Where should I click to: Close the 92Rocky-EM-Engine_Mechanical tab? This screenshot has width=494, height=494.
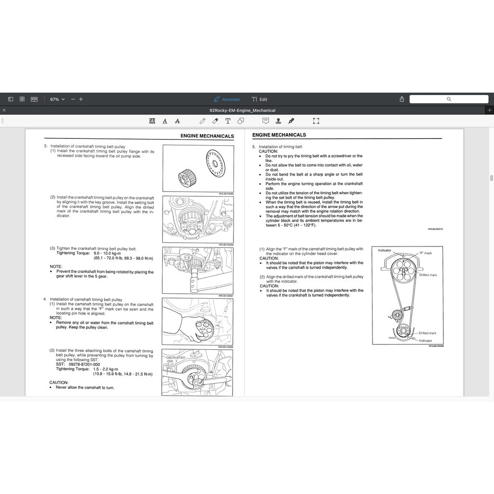coord(4,110)
